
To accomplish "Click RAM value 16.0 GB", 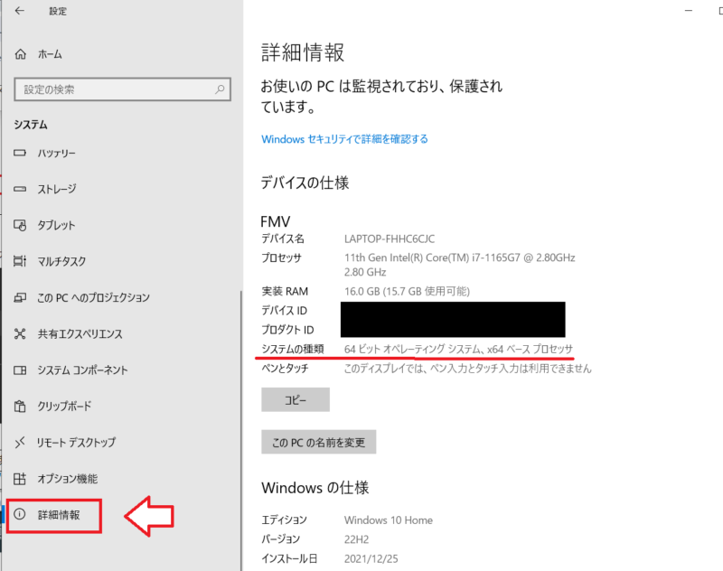I will 408,291.
